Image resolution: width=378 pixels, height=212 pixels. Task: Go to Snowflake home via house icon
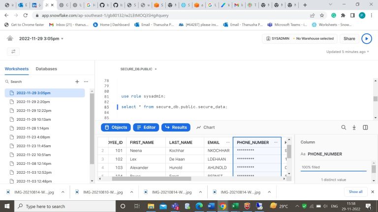(10, 38)
